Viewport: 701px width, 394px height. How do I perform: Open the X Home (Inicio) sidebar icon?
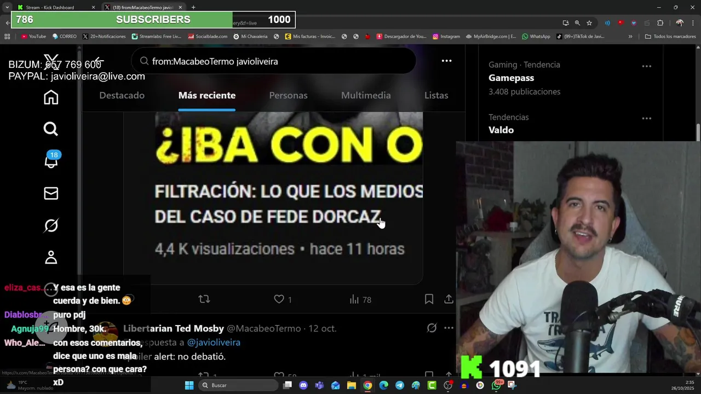click(51, 97)
